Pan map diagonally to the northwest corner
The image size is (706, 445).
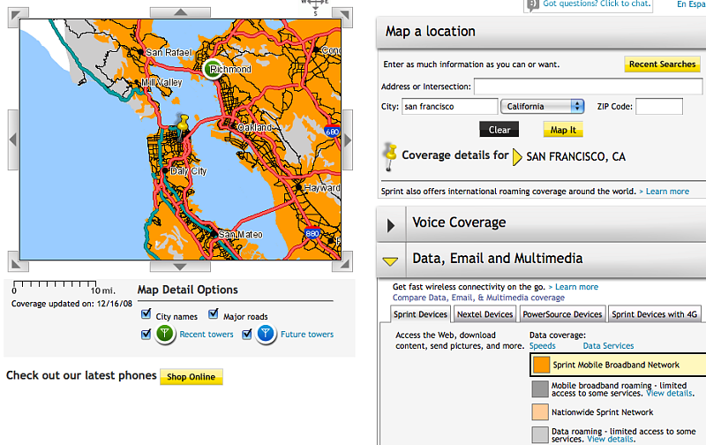(18, 17)
